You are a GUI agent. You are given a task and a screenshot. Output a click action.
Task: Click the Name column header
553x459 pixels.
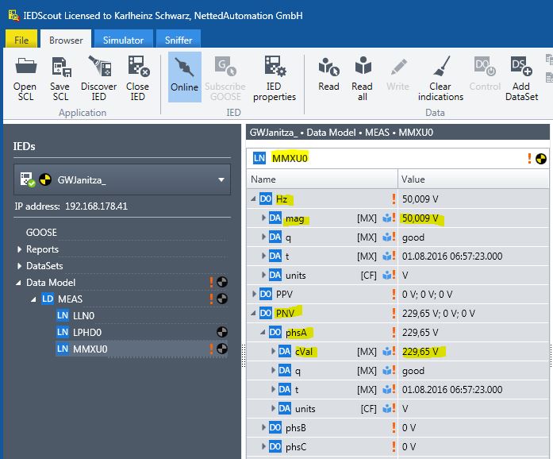[322, 179]
